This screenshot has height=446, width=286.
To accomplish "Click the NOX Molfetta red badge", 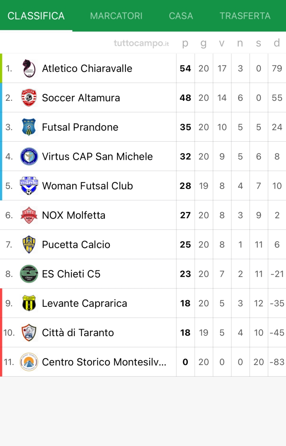I will (29, 215).
